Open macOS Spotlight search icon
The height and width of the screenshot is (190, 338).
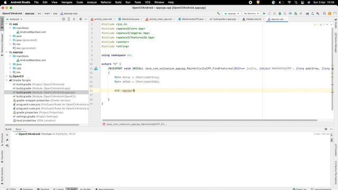296,2
